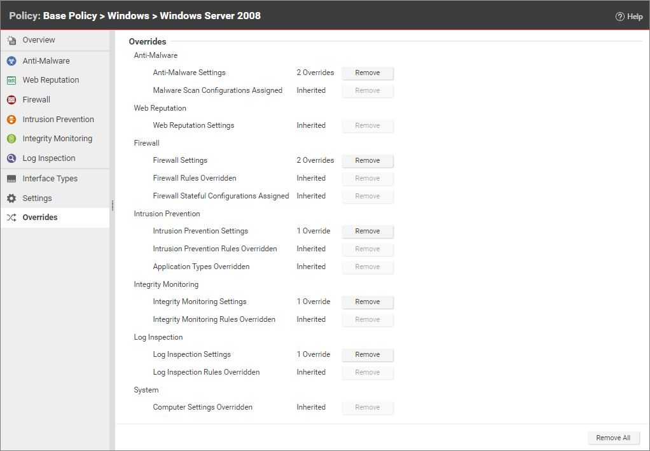
Task: Select the Anti-Malware biohazard icon
Action: pyautogui.click(x=11, y=61)
